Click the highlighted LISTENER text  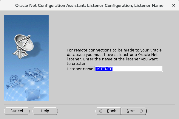tap(104, 69)
